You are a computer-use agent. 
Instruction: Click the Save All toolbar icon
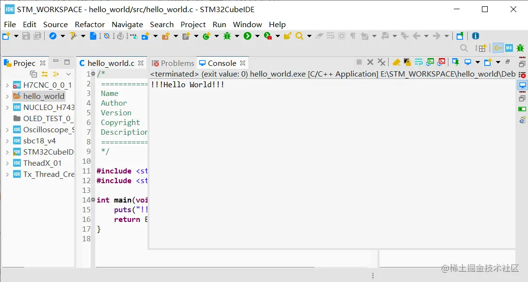coord(37,36)
